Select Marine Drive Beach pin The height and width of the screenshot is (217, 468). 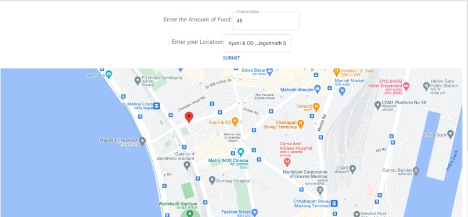pyautogui.click(x=143, y=141)
